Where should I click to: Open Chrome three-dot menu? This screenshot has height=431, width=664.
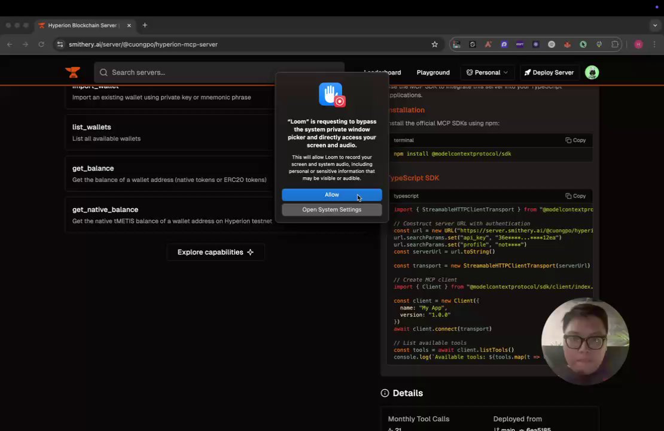point(654,44)
